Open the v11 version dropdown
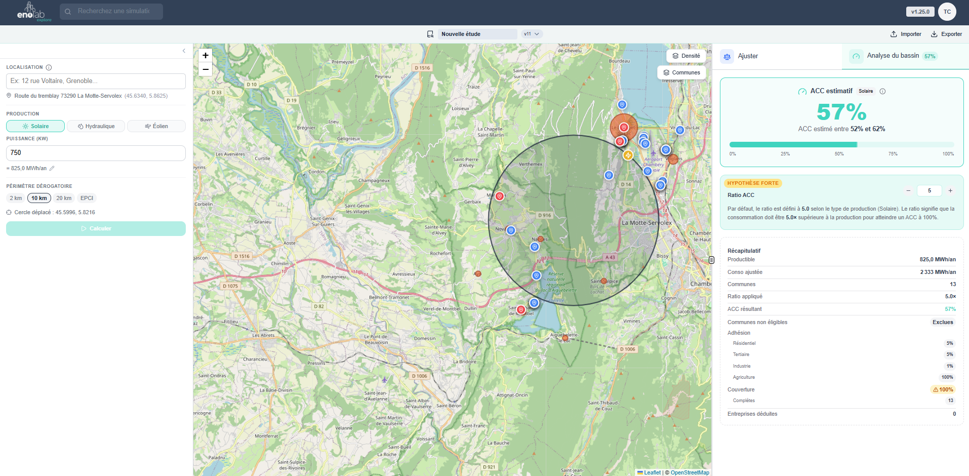The width and height of the screenshot is (969, 476). coord(532,34)
